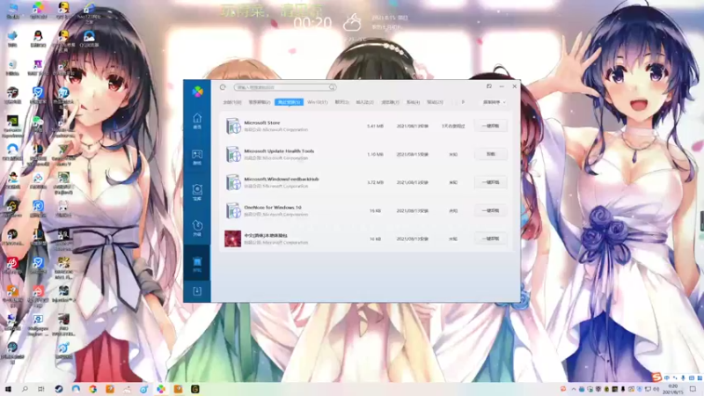Uninstall Microsoft Store with one-click button
The image size is (704, 396).
point(490,126)
